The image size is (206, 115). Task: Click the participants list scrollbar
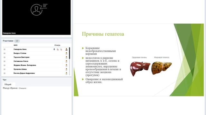[70, 53]
